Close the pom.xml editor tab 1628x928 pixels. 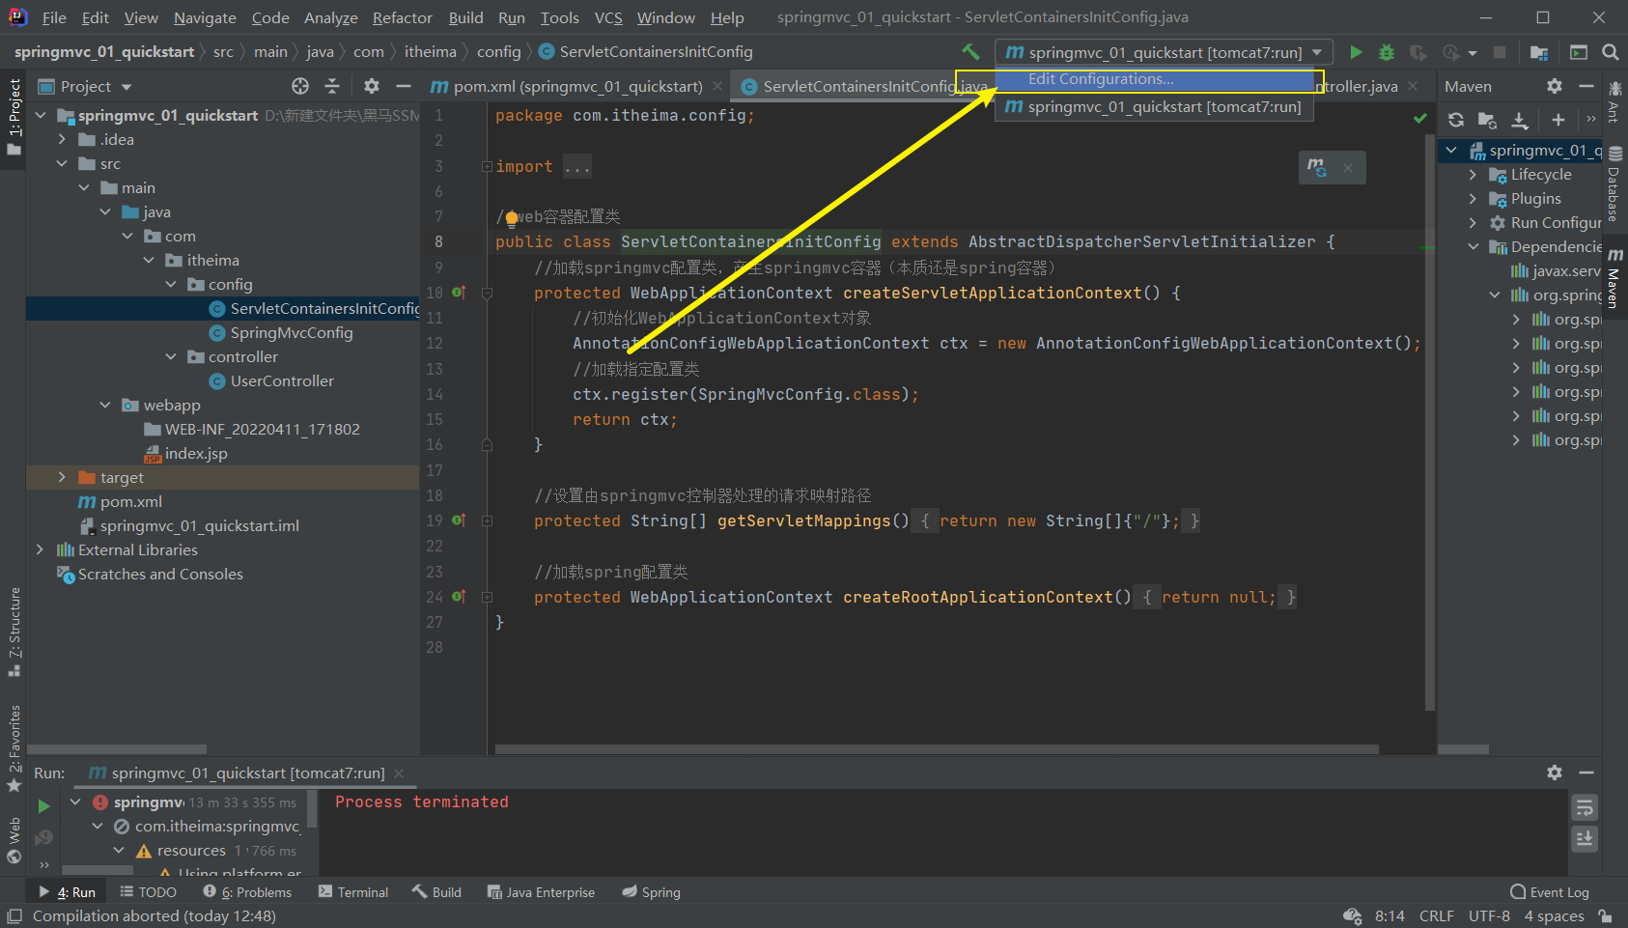click(717, 86)
